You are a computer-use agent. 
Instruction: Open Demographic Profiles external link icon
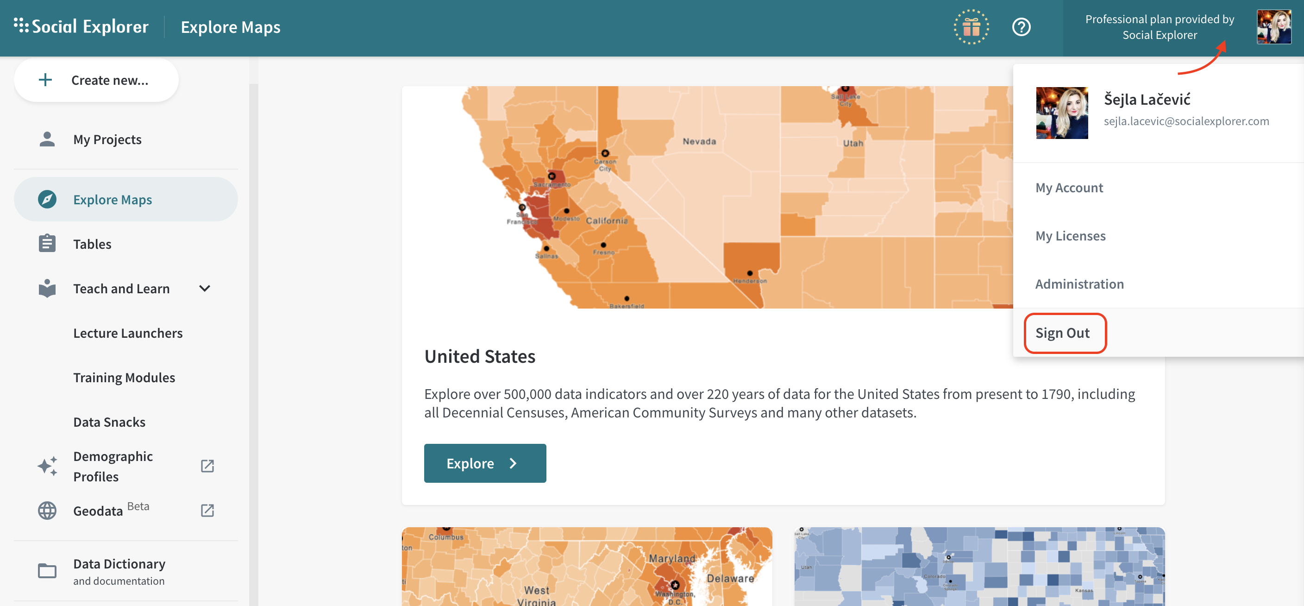[x=207, y=466]
